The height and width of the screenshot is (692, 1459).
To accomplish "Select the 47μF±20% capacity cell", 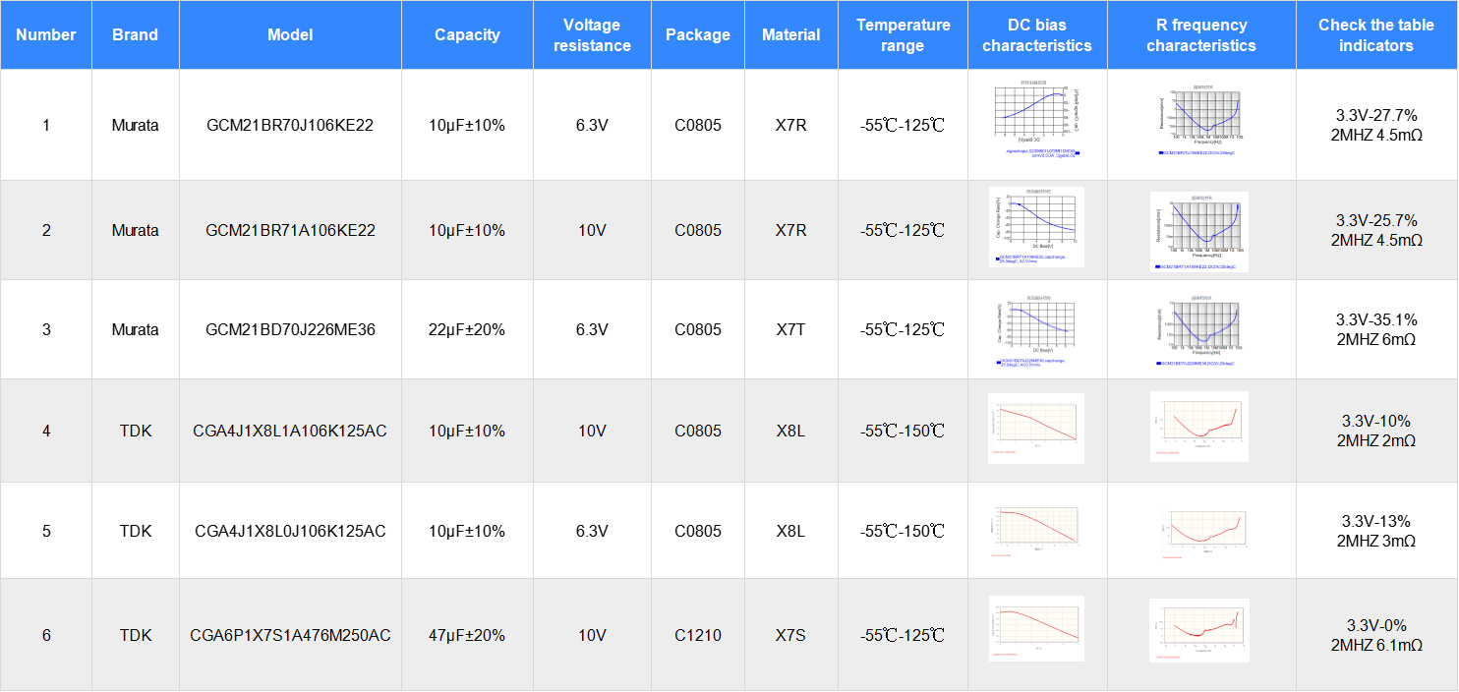I will (467, 636).
